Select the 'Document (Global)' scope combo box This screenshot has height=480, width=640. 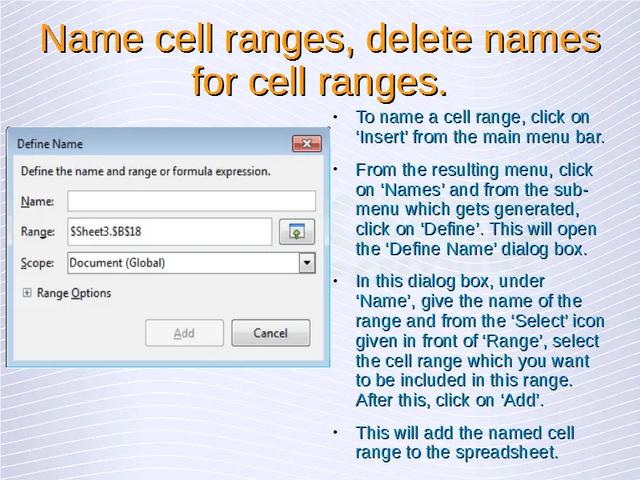[x=182, y=262]
